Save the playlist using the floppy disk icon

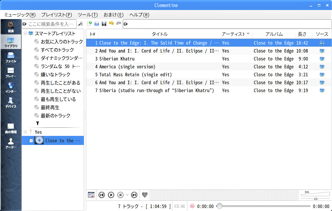[104, 24]
